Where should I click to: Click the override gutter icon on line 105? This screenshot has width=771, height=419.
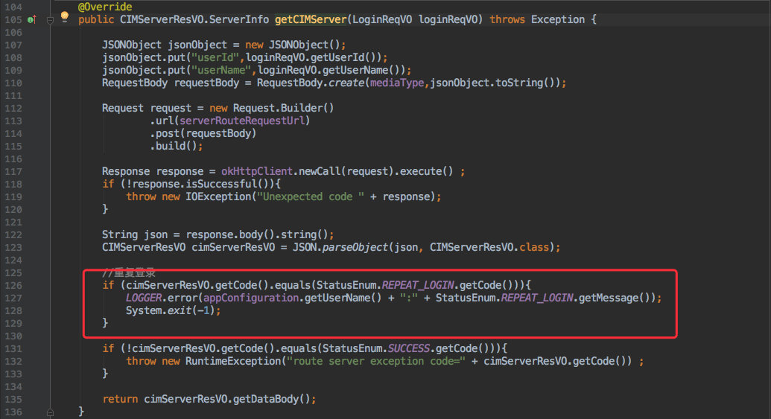(x=32, y=19)
